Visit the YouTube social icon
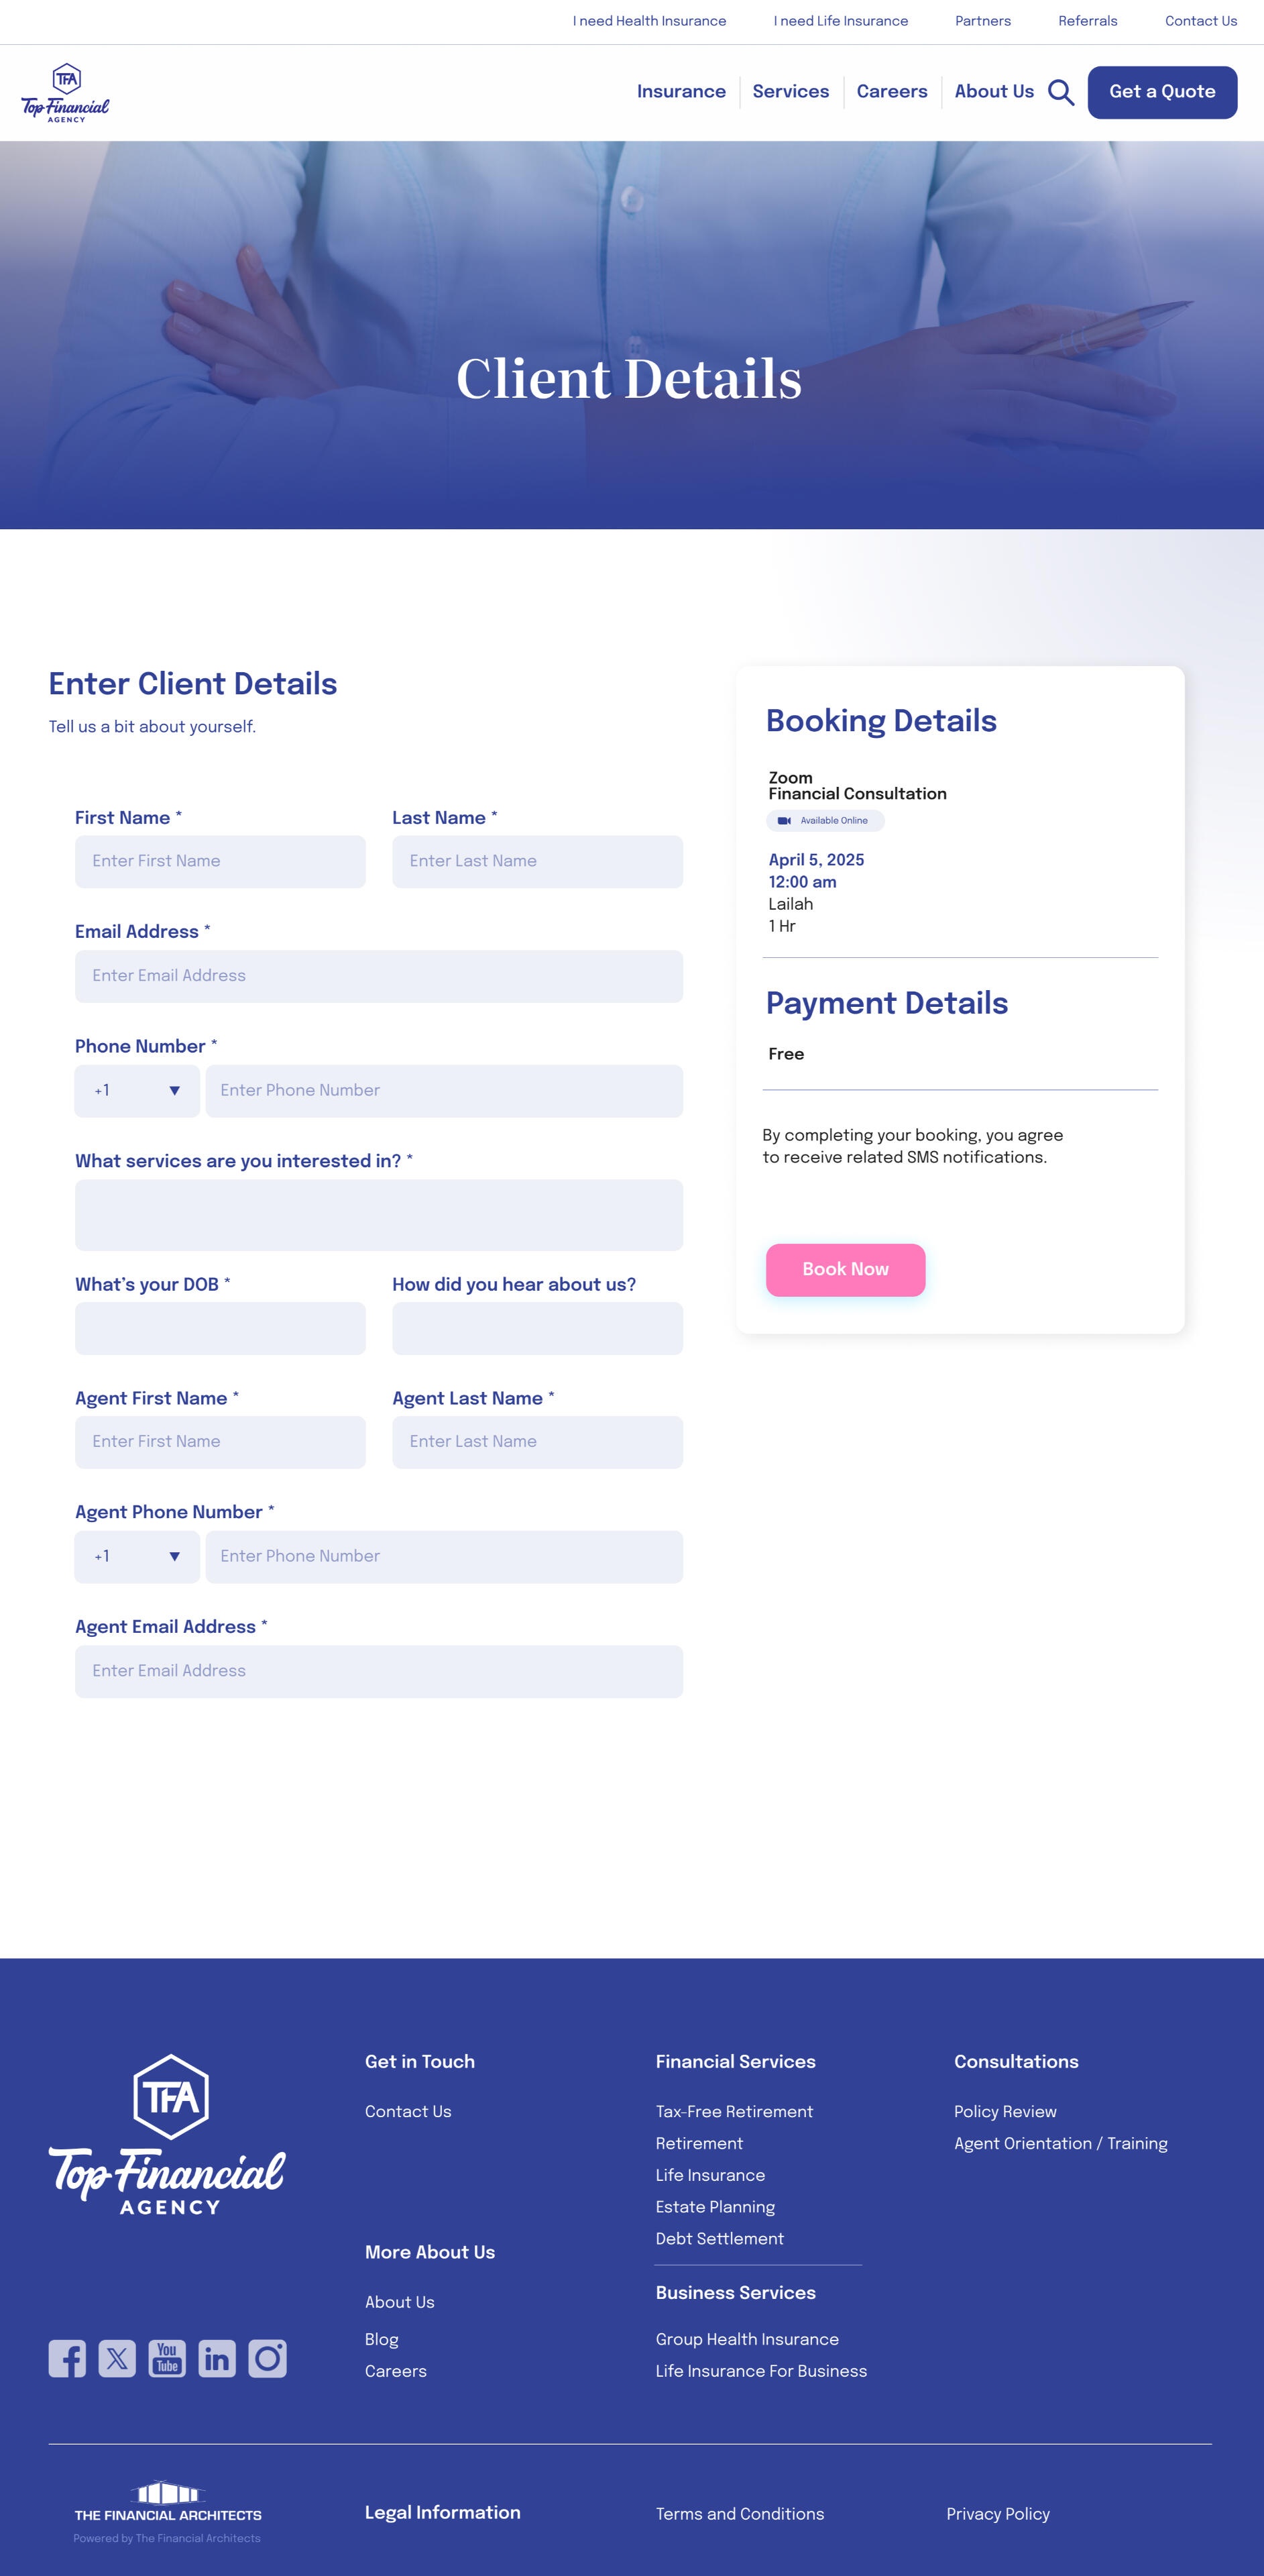 (x=167, y=2358)
